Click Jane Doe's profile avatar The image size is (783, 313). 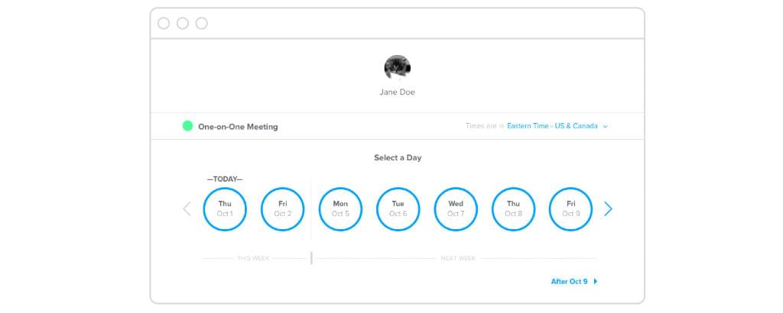click(397, 69)
